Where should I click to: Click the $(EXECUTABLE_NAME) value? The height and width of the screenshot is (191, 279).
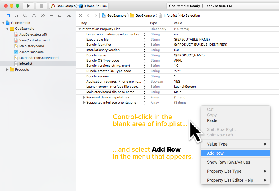(x=192, y=40)
